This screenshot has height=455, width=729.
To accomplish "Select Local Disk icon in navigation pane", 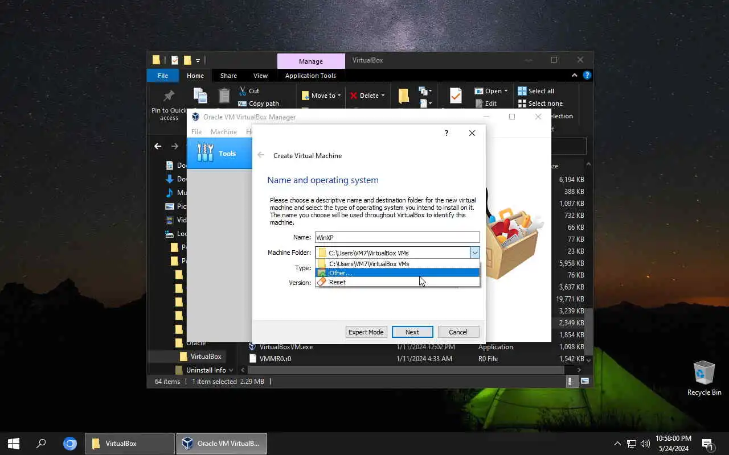I will [169, 234].
